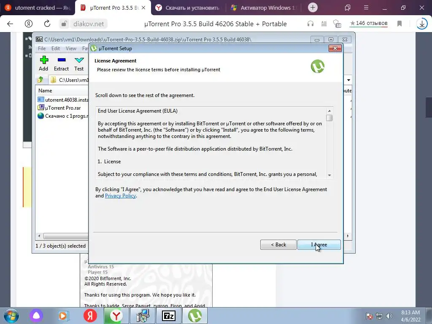The width and height of the screenshot is (432, 324).
Task: Bookmark this page
Action: tap(400, 24)
